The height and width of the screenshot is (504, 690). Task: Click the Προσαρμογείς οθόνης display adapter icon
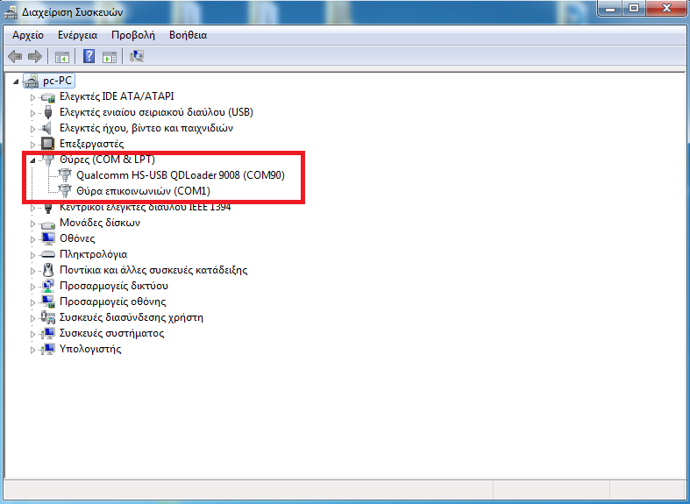coord(48,302)
